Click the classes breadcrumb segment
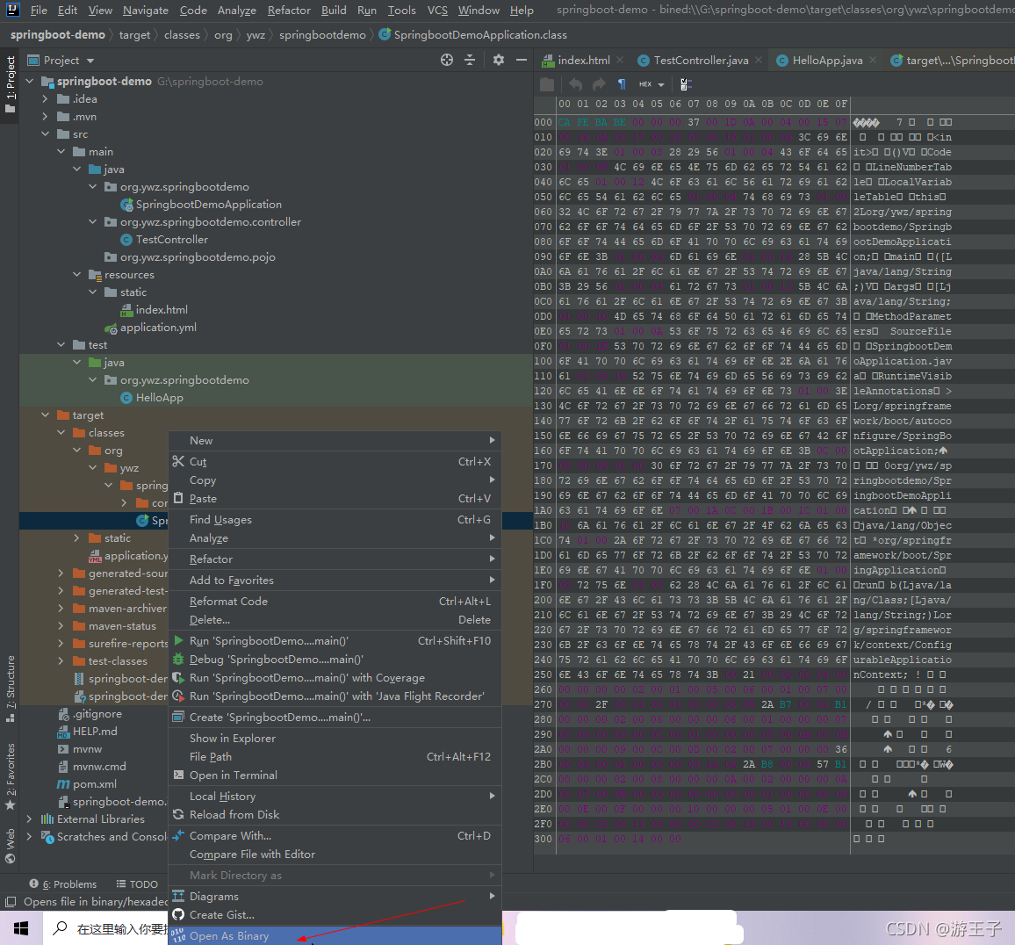 coord(182,35)
